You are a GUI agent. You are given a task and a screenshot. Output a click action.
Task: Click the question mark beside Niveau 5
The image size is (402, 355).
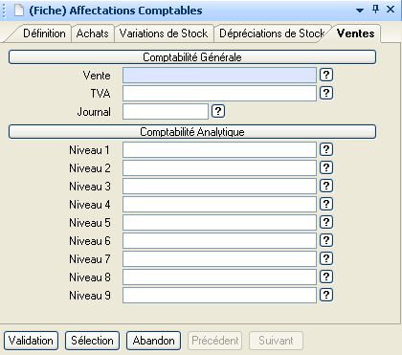[326, 222]
